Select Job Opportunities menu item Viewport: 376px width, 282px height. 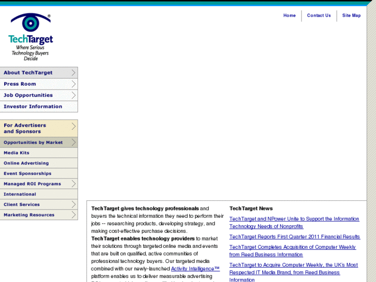click(39, 95)
